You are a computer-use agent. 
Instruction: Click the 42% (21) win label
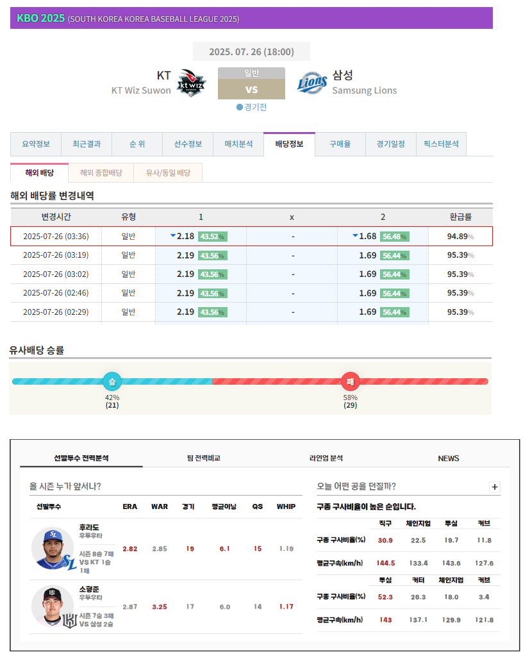[112, 401]
